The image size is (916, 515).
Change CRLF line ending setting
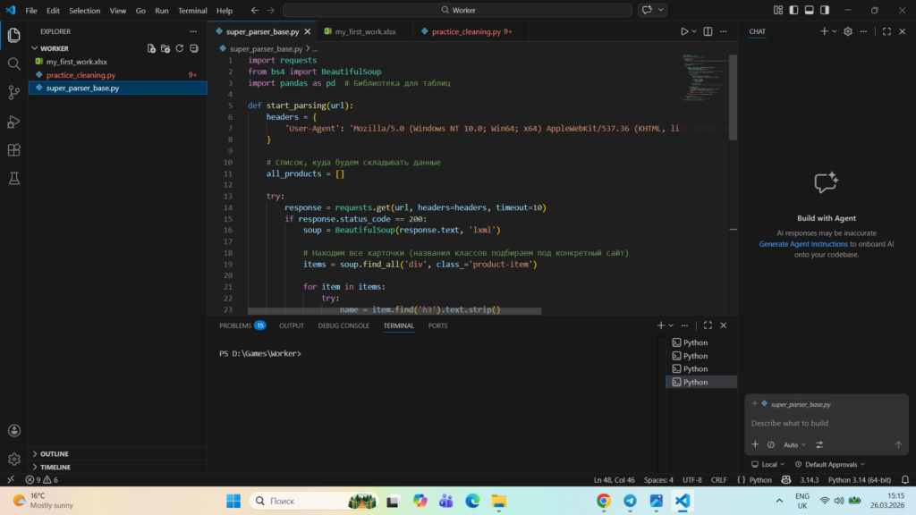point(718,480)
